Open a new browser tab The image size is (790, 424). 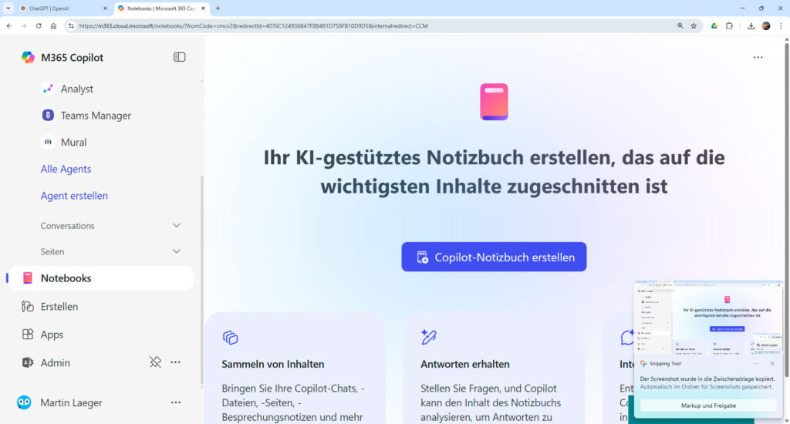(218, 8)
